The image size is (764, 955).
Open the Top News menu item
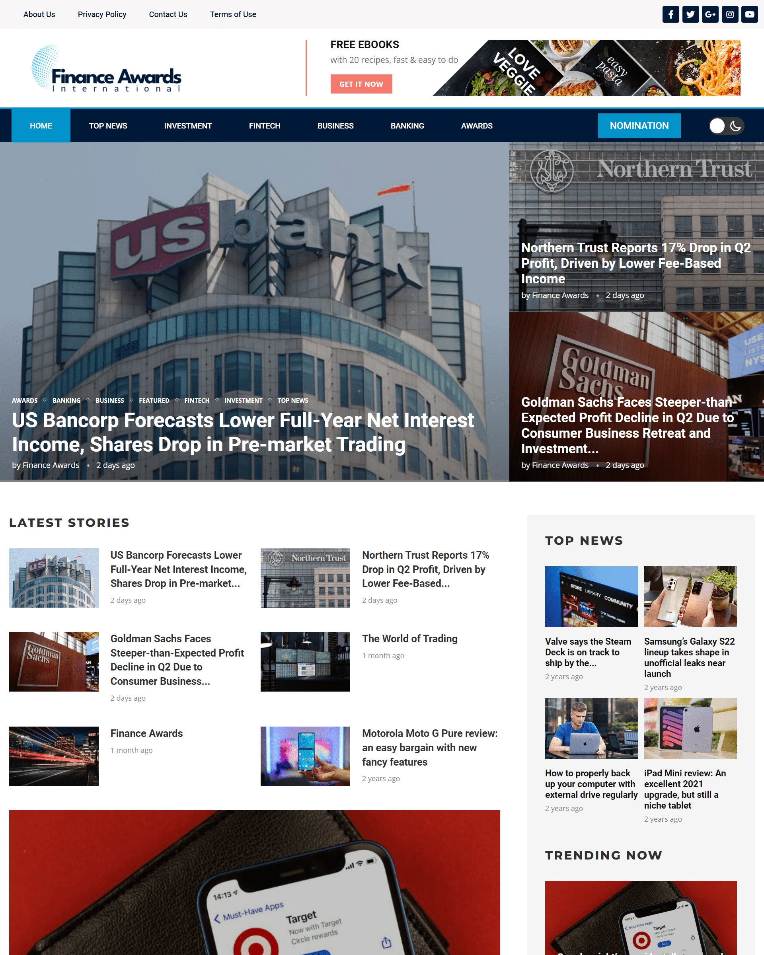point(108,126)
